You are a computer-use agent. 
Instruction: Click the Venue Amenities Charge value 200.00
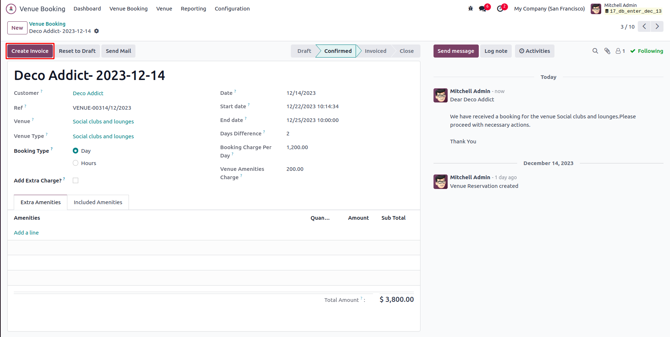[295, 169]
